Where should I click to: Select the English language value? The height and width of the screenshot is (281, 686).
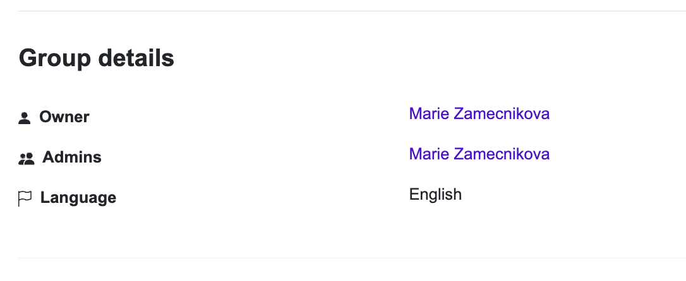coord(435,194)
